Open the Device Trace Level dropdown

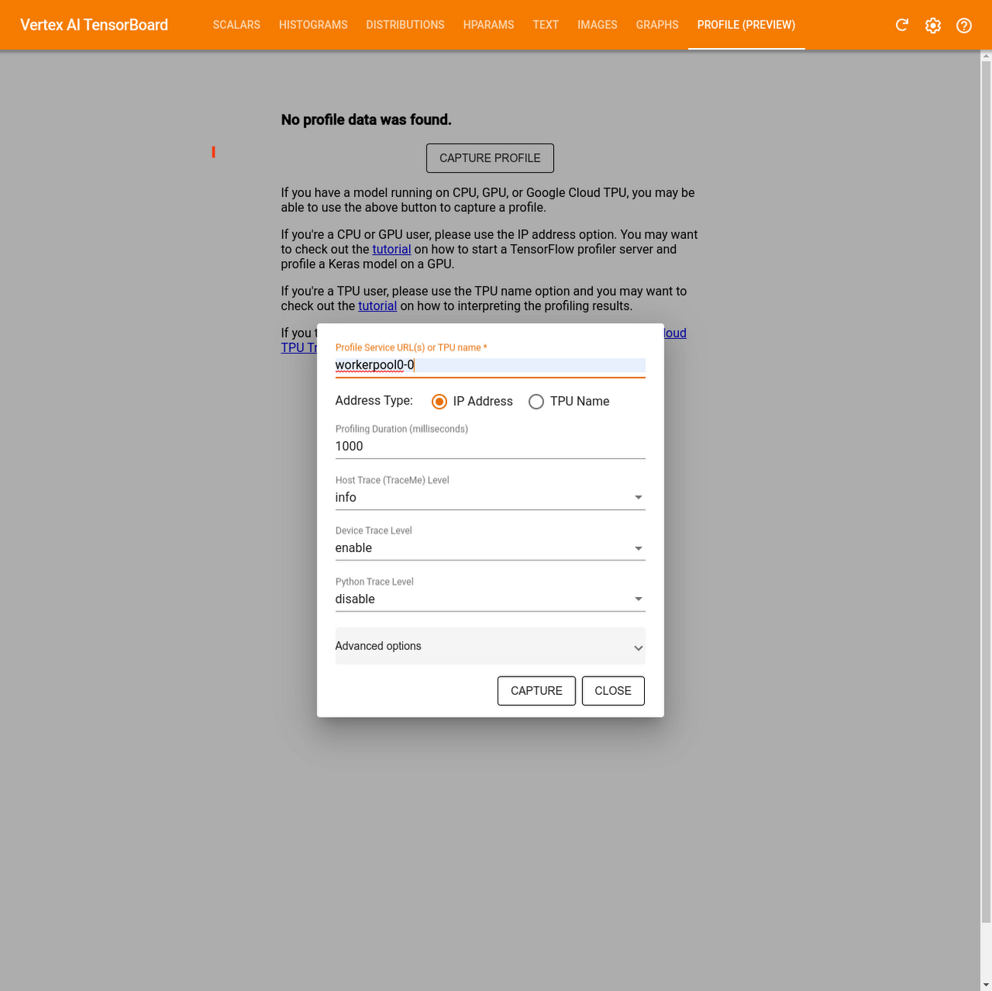(490, 548)
